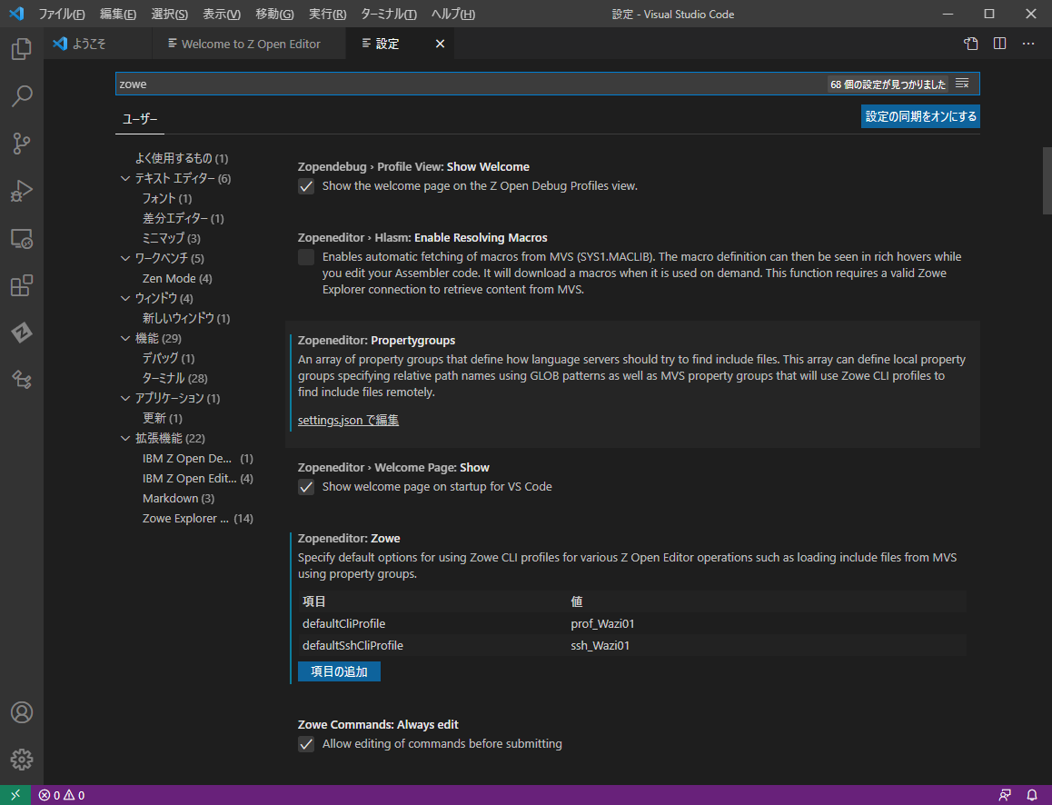Collapse the ワークベンチ tree group

tap(124, 258)
